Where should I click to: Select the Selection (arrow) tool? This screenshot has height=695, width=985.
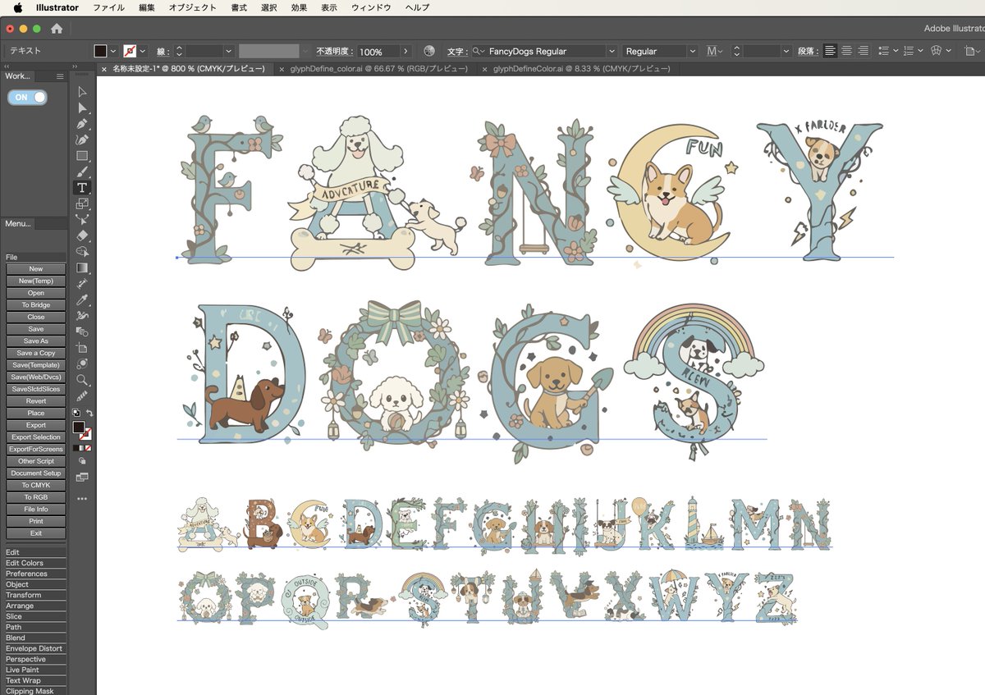[x=82, y=92]
